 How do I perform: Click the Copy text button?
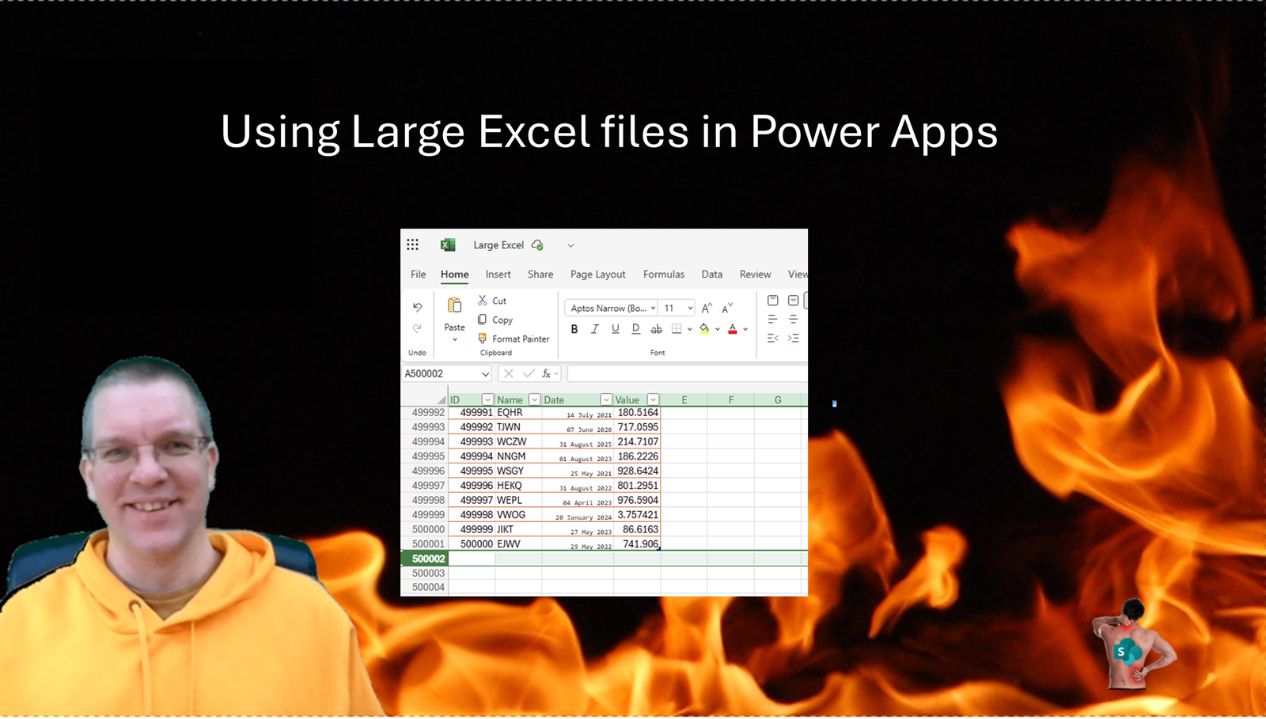coord(502,320)
